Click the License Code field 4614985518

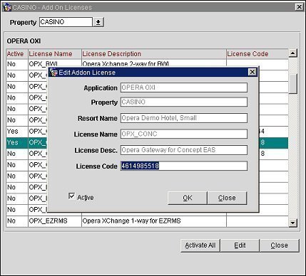pos(184,166)
